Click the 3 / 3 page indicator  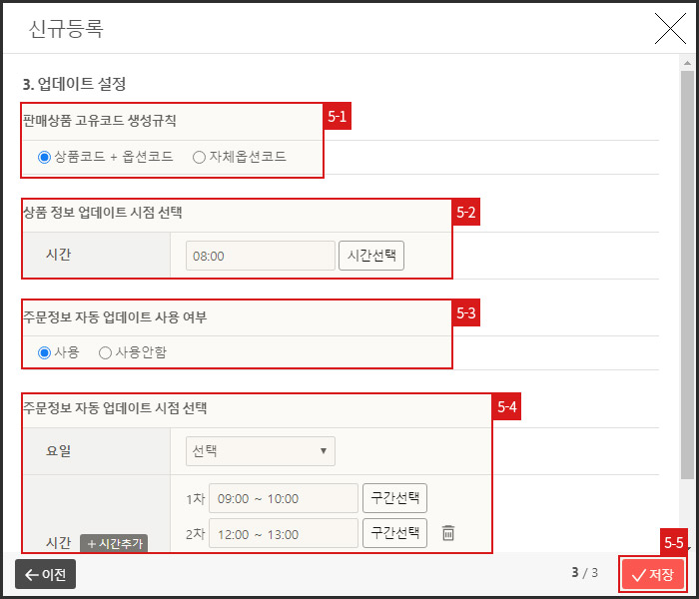[x=584, y=573]
